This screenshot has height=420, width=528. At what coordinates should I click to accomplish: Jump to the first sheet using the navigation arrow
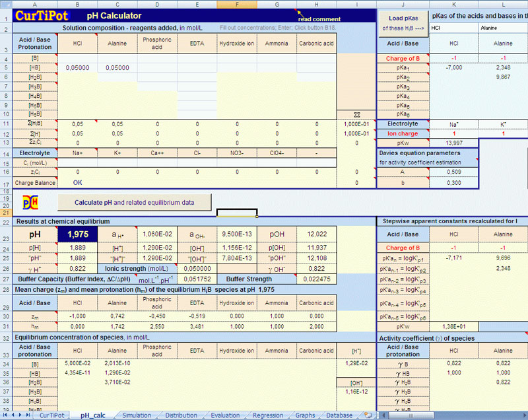(x=5, y=415)
